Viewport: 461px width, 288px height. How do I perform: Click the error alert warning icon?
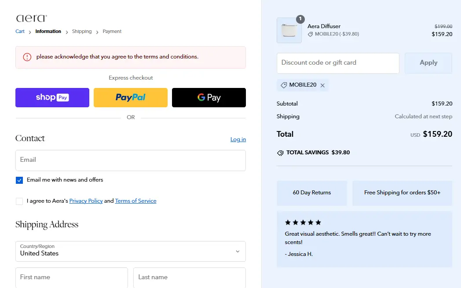(27, 57)
